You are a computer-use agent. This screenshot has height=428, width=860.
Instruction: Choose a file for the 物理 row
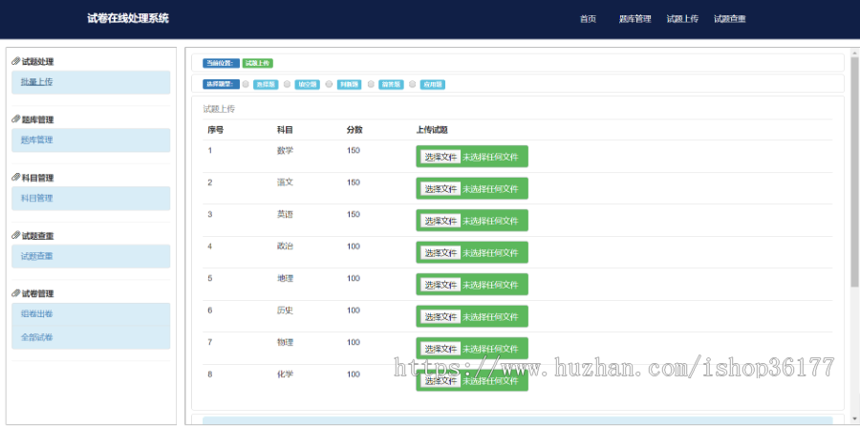(x=441, y=349)
